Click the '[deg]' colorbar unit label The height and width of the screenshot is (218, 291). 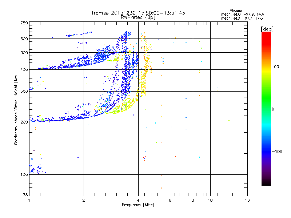pyautogui.click(x=267, y=29)
